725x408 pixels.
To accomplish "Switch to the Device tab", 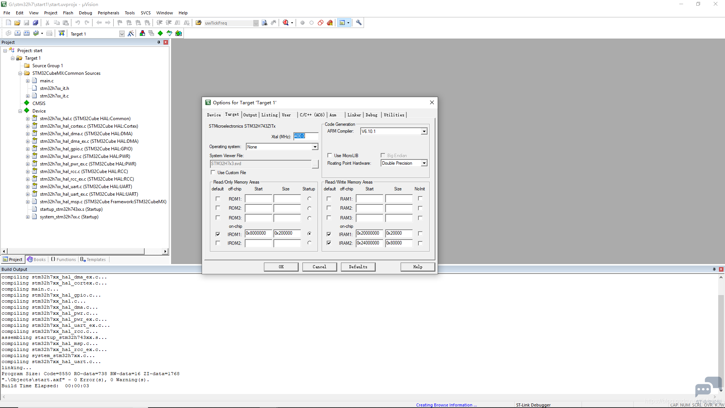I will pos(214,115).
